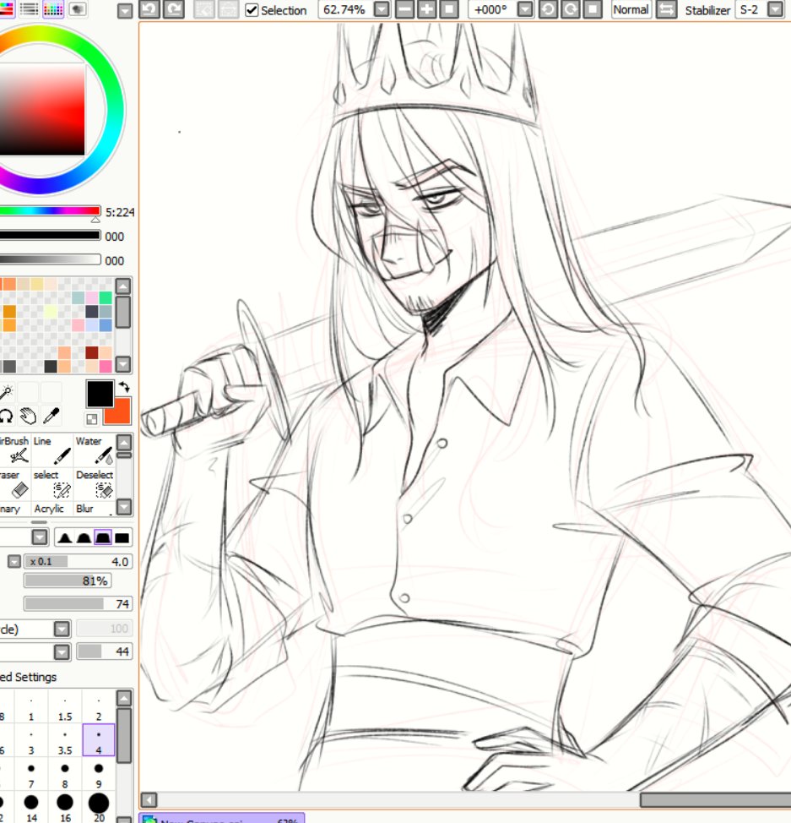Select brush size 20 preset
The image size is (791, 823).
tap(99, 808)
